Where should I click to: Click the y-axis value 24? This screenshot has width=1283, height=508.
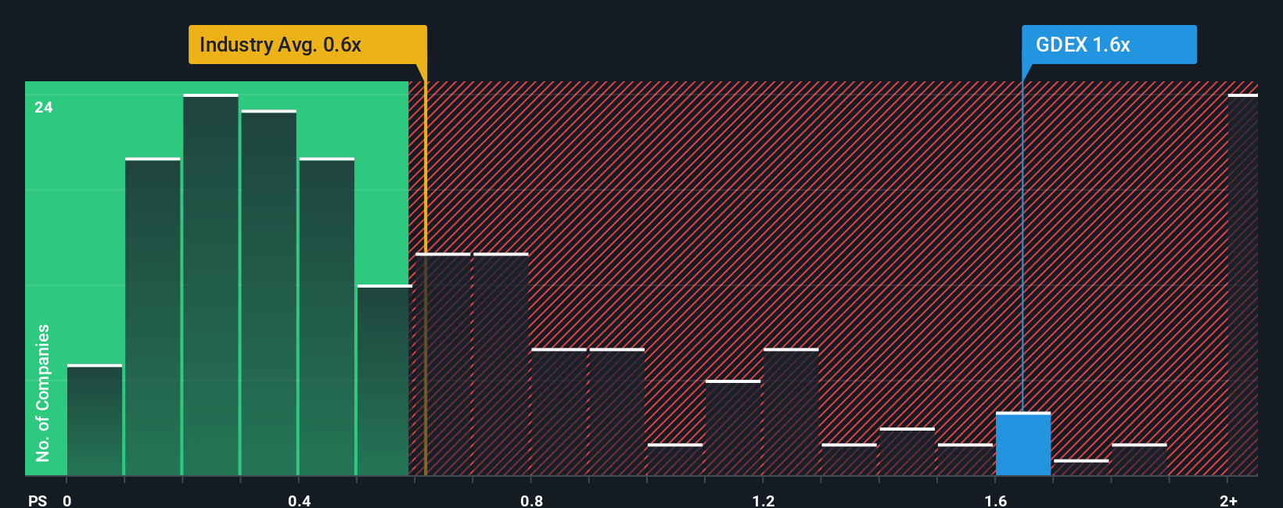pyautogui.click(x=44, y=107)
